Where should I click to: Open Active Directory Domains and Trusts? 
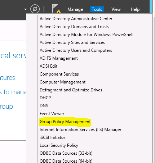click(x=74, y=27)
